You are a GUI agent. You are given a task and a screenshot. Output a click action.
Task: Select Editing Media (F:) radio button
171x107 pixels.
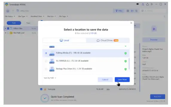click(46, 53)
